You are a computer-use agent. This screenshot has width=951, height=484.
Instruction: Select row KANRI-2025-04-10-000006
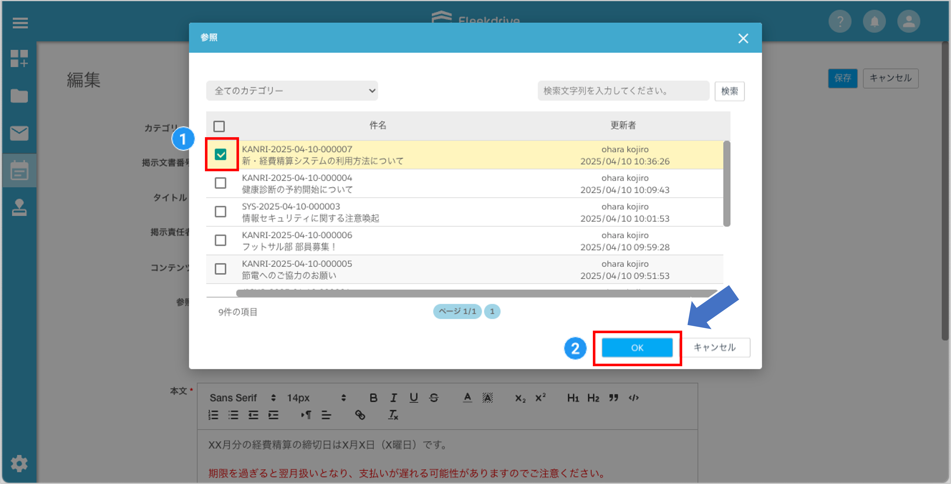click(x=464, y=241)
